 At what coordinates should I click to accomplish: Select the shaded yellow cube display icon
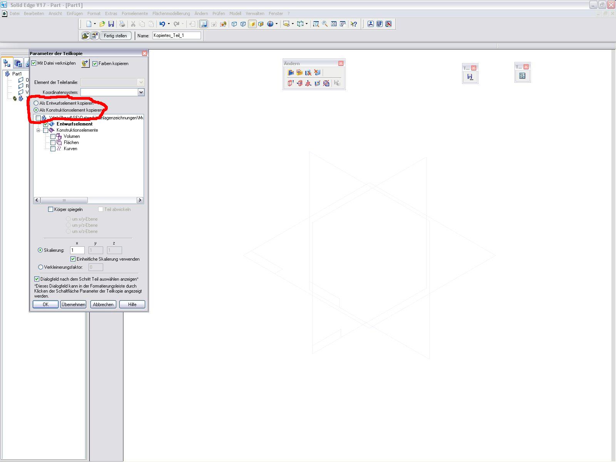[252, 24]
